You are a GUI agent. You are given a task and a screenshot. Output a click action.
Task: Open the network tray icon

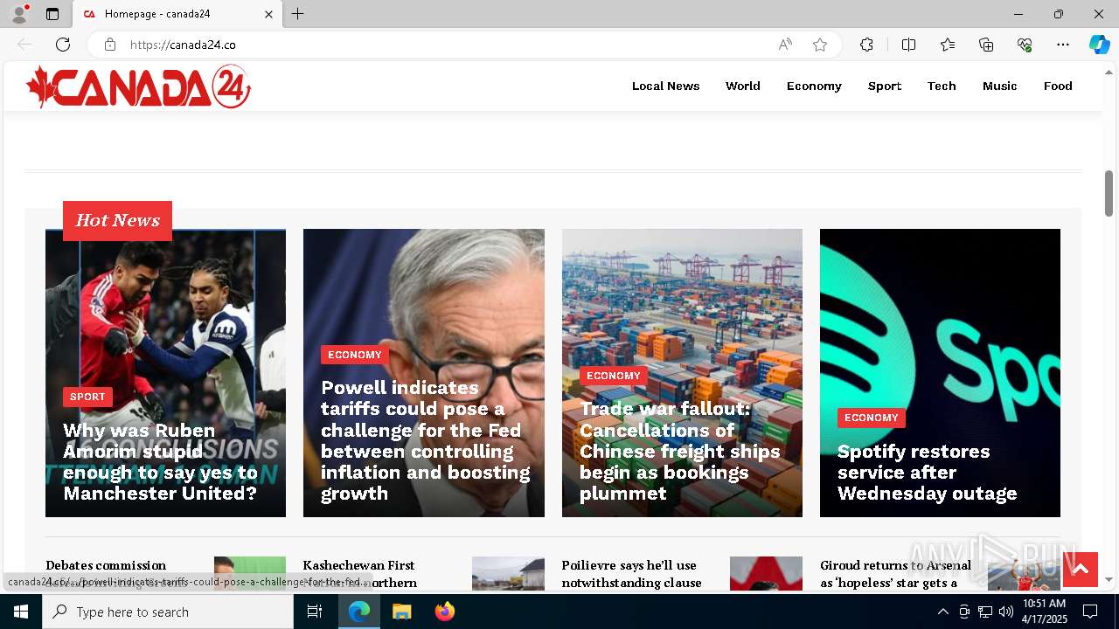[985, 612]
